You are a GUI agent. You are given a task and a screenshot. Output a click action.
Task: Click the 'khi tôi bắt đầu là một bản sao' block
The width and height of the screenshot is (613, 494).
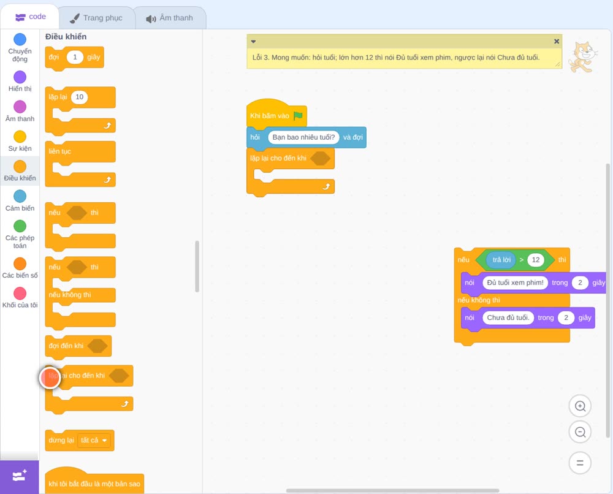pyautogui.click(x=94, y=481)
